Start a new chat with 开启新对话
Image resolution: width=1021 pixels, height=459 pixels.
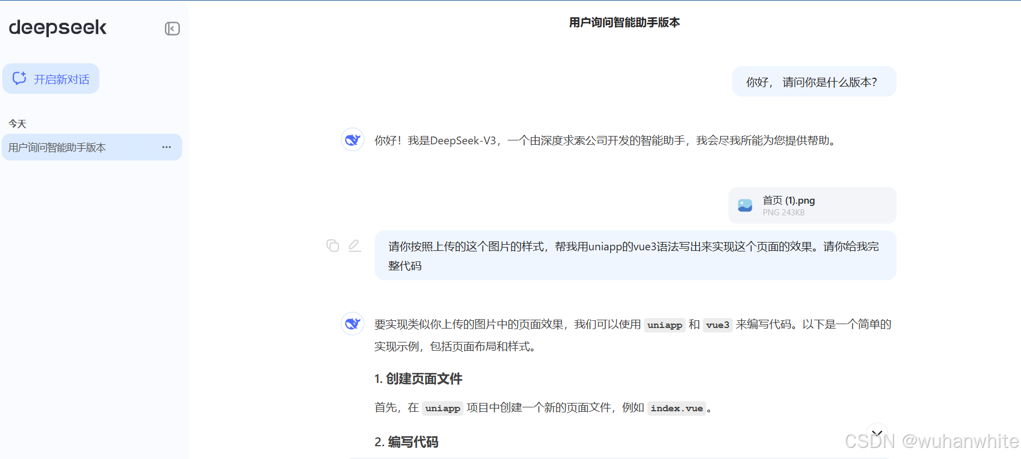coord(51,79)
